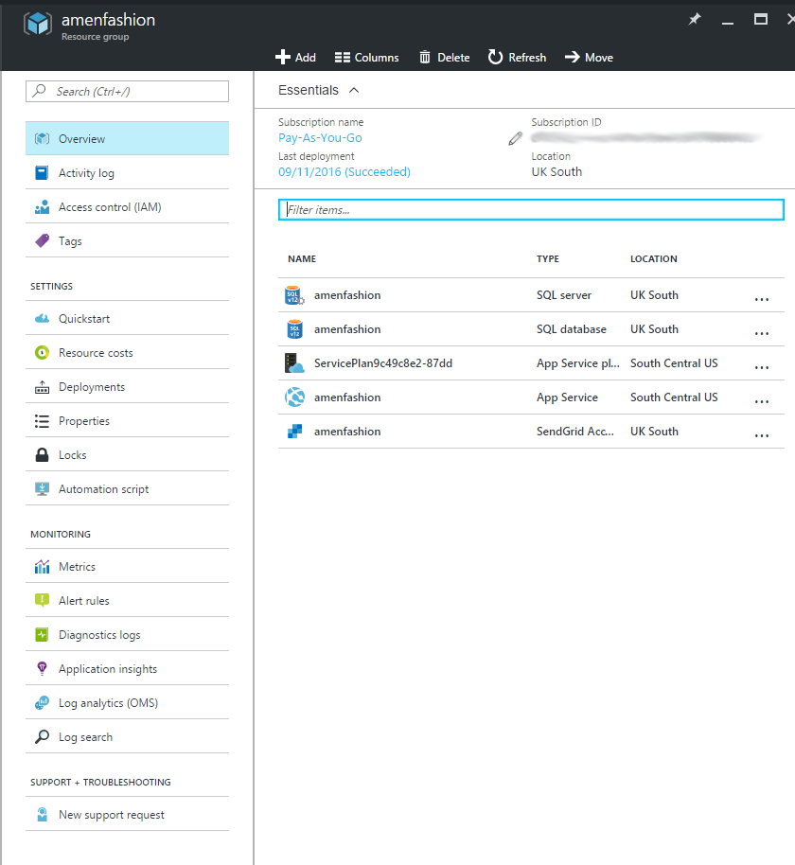This screenshot has width=795, height=865.
Task: Open the ellipsis menu for SQL database row
Action: [x=761, y=333]
